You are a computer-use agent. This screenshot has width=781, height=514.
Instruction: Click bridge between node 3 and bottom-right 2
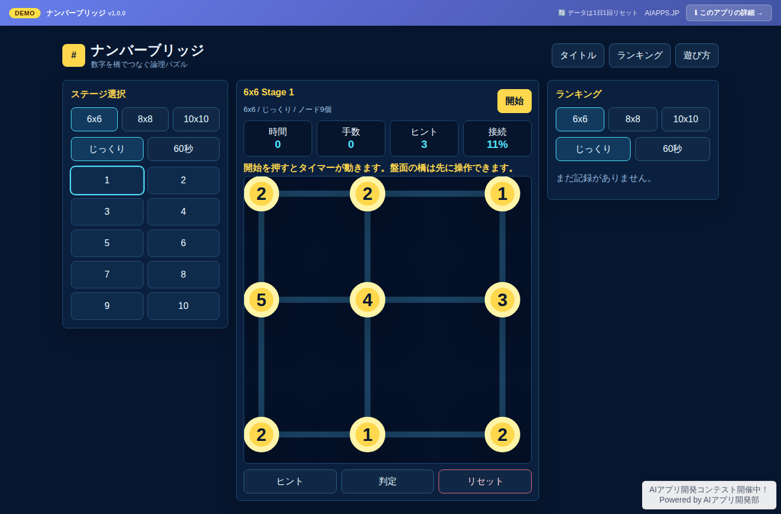tap(503, 367)
